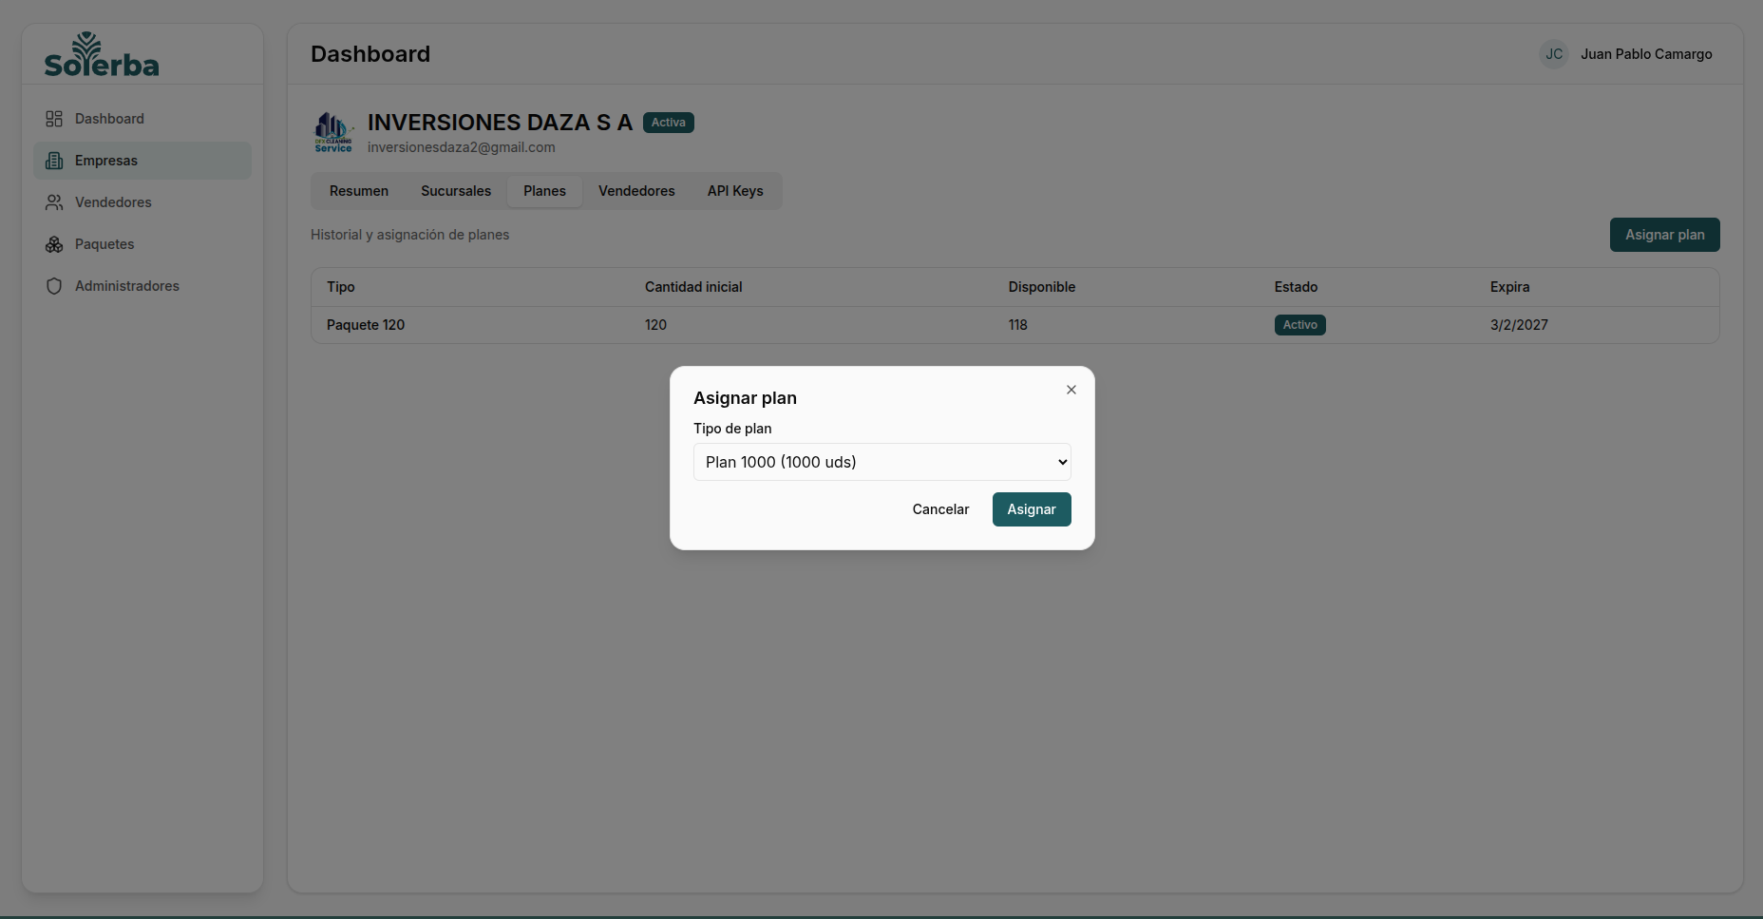This screenshot has height=919, width=1763.
Task: Open the Tipo de plan dropdown
Action: [881, 462]
